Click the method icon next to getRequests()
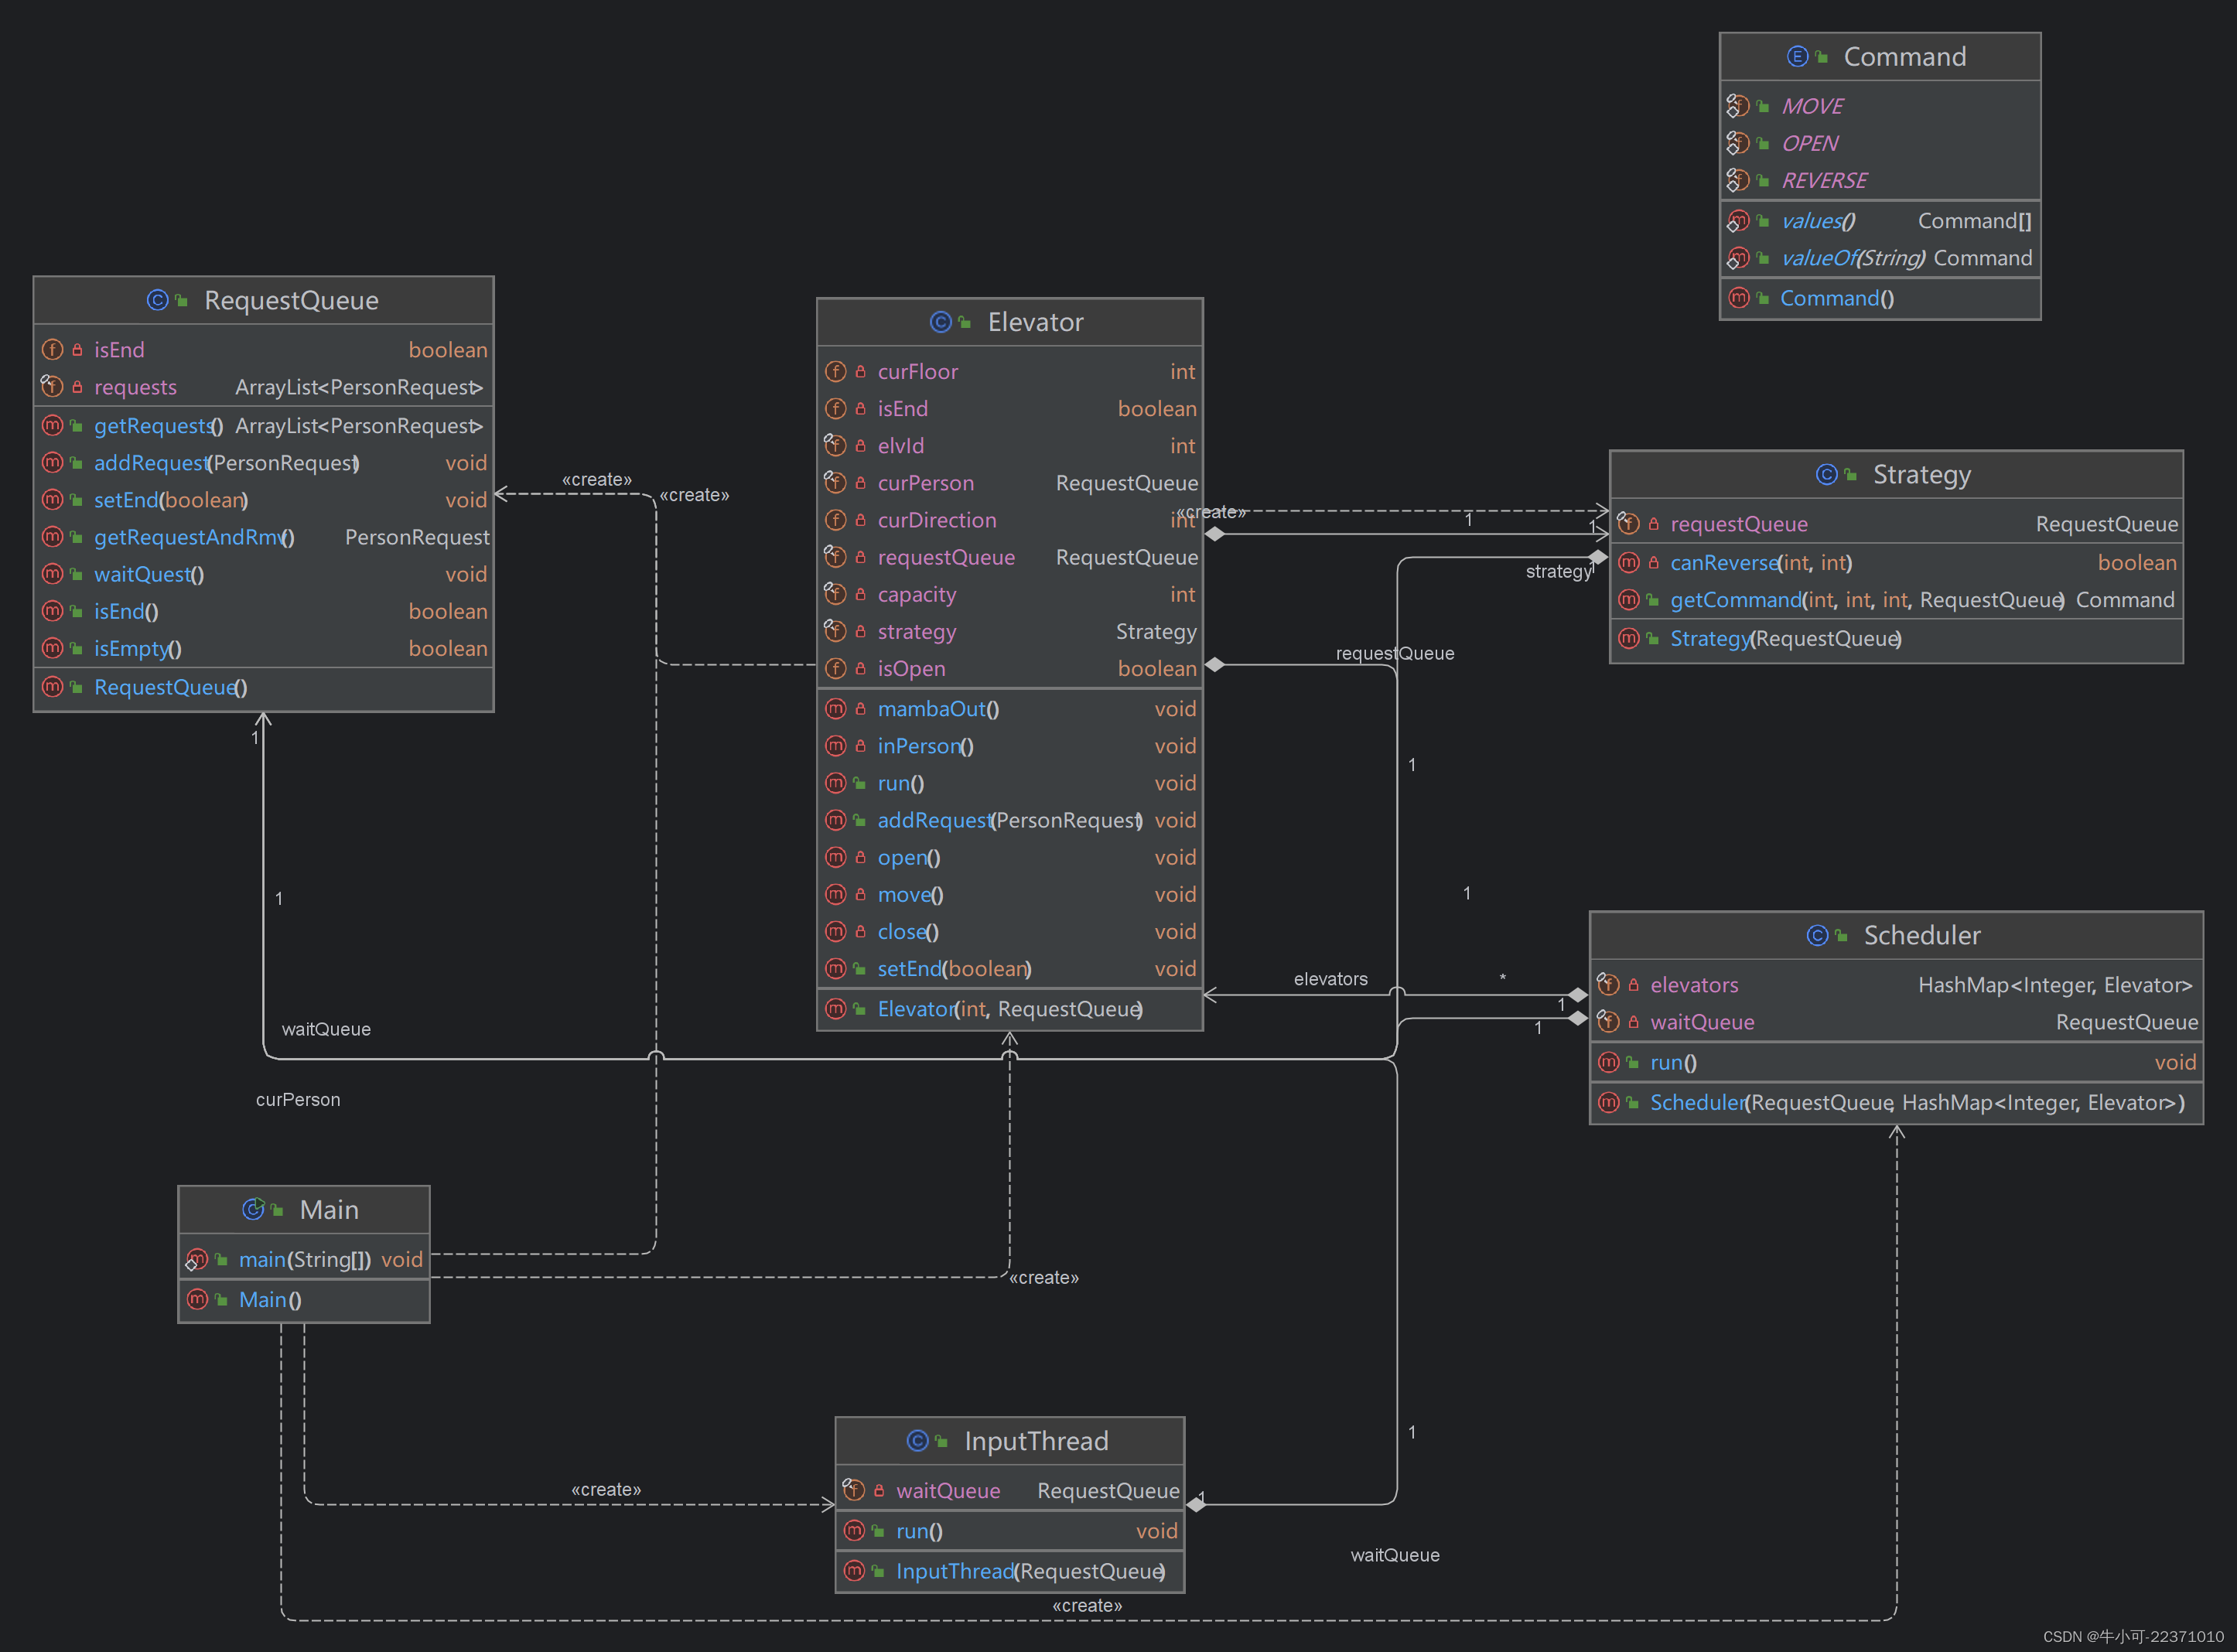 click(x=52, y=426)
